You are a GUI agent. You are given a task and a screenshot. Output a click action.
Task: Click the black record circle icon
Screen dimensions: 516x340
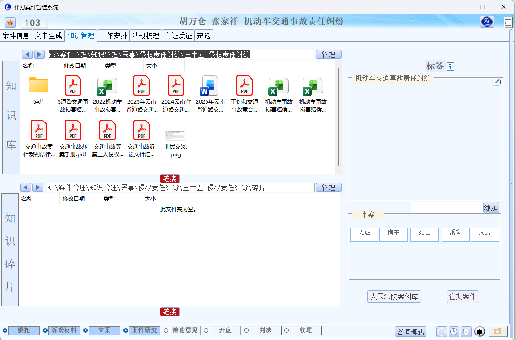point(479,332)
